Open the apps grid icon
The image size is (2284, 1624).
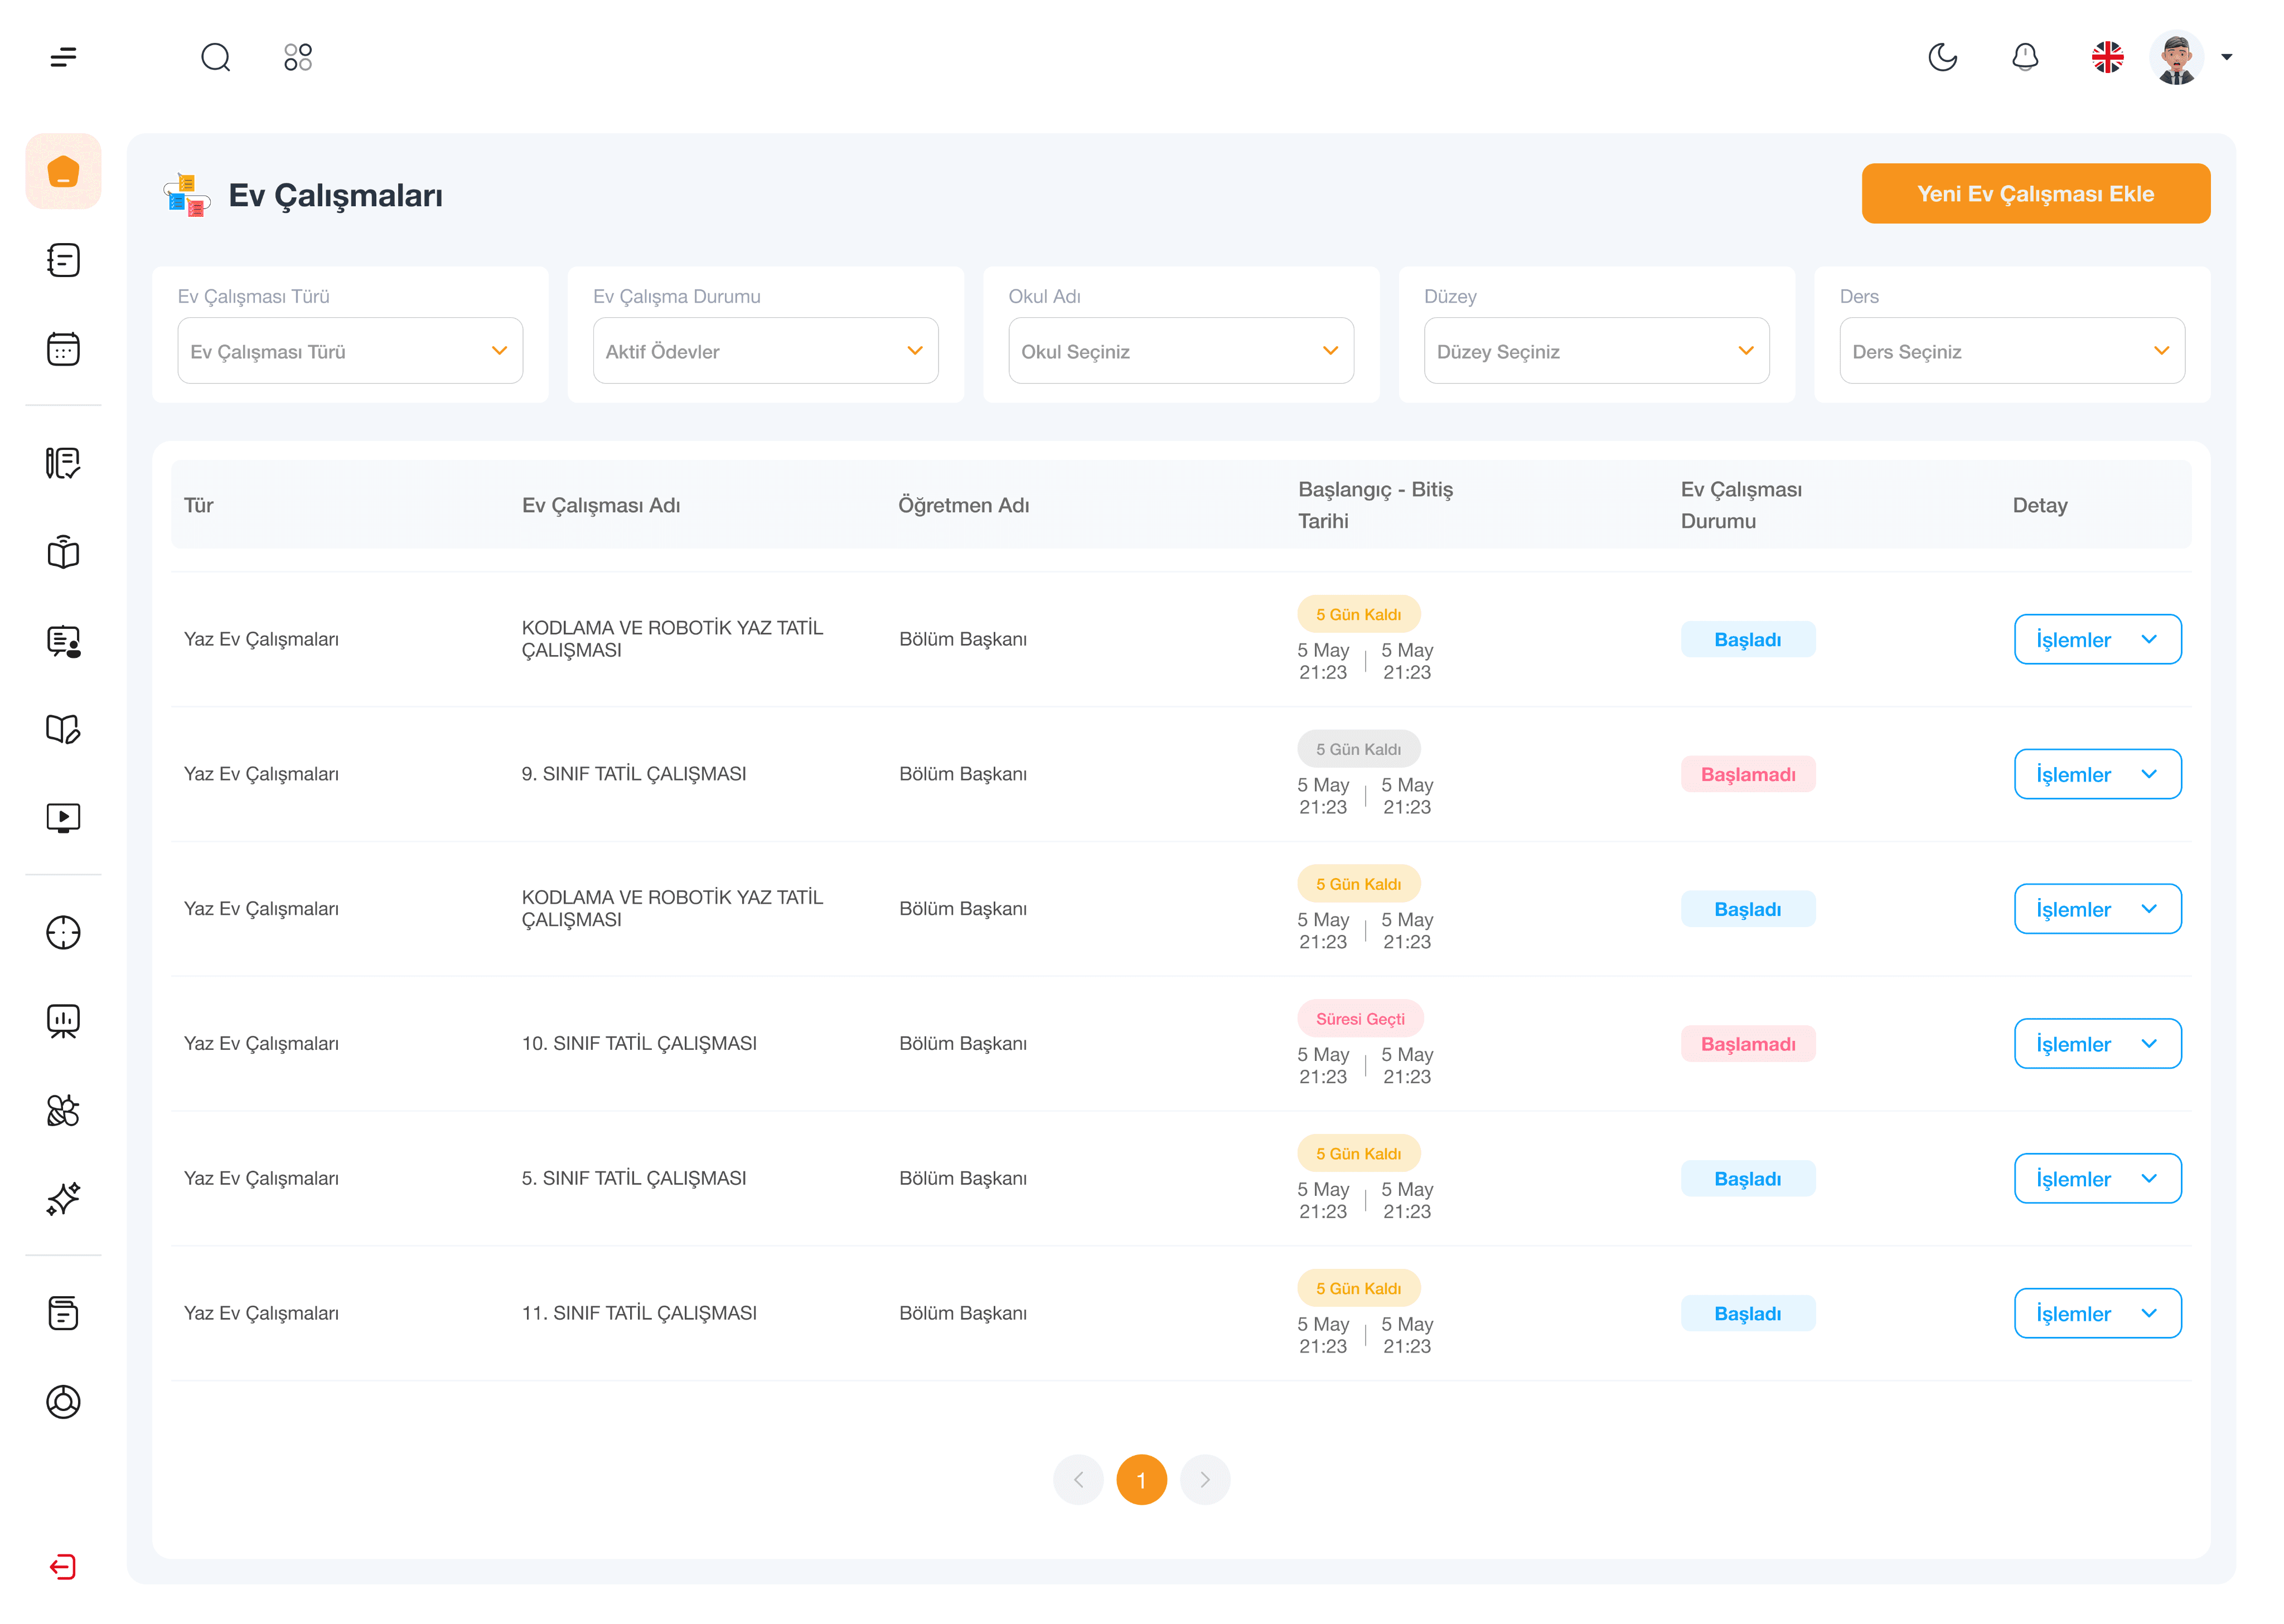pyautogui.click(x=298, y=57)
